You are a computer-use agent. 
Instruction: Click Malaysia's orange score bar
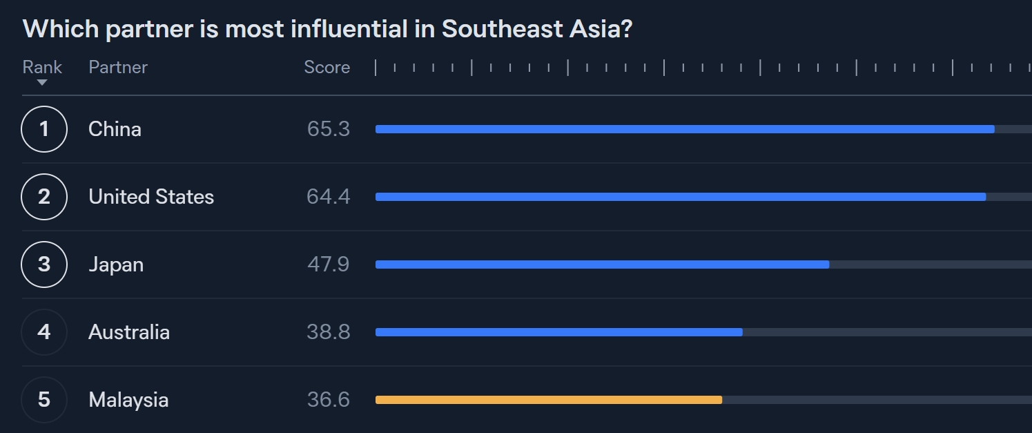(x=548, y=400)
